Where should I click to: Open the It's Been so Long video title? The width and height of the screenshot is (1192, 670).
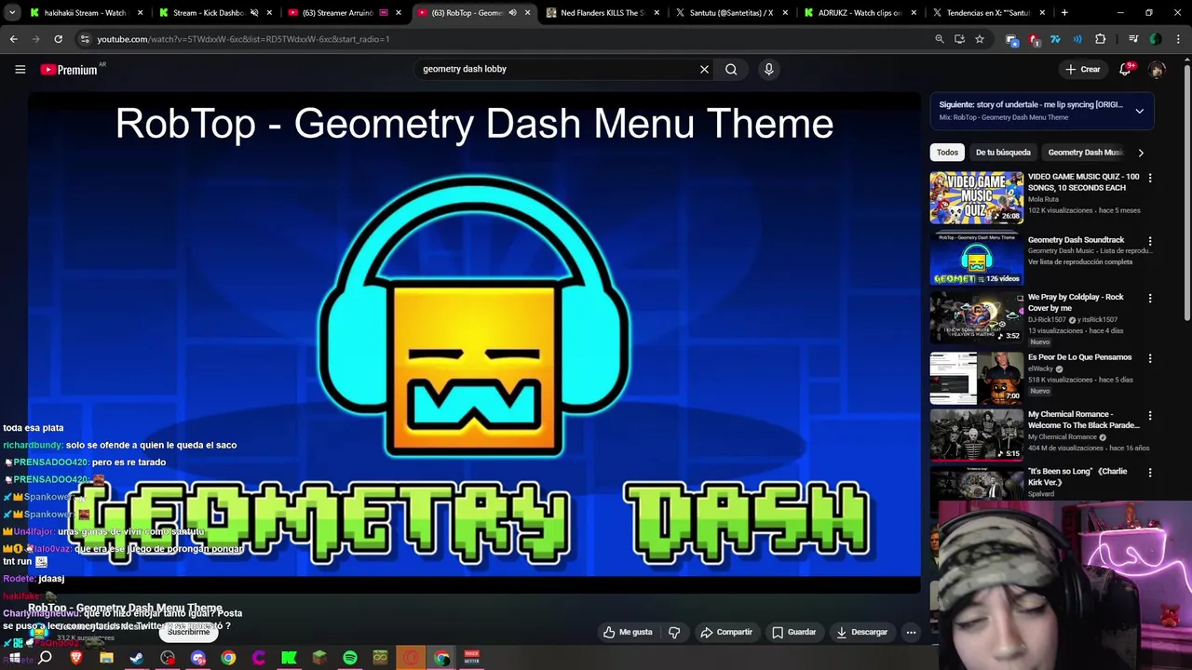pyautogui.click(x=1077, y=476)
